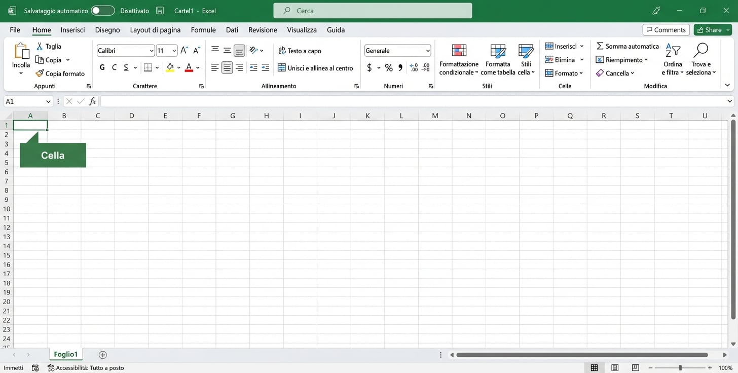Open Stili cella gallery
The image size is (738, 373).
point(526,59)
